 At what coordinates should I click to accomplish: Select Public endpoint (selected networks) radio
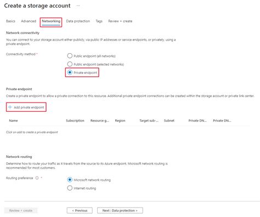(70, 64)
